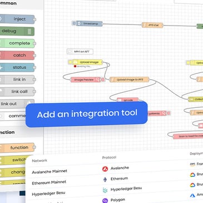The height and width of the screenshot is (203, 203).
Task: Select the Timestamp node on the canvas
Action: click(90, 23)
